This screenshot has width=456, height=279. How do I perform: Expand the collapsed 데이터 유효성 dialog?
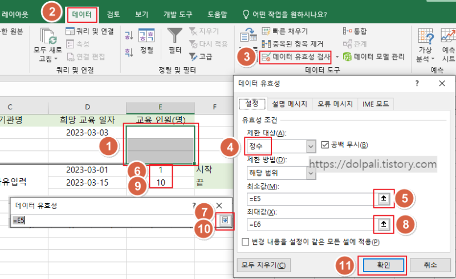click(225, 220)
